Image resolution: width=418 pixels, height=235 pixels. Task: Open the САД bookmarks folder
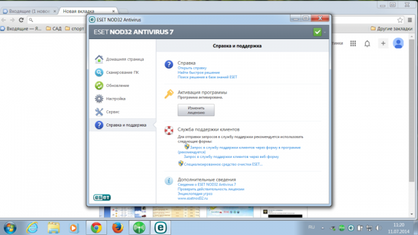coord(54,29)
